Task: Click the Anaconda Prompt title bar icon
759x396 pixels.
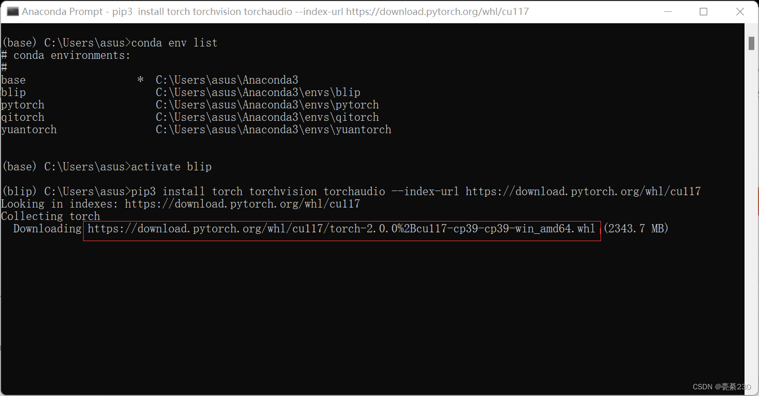Action: (x=12, y=11)
